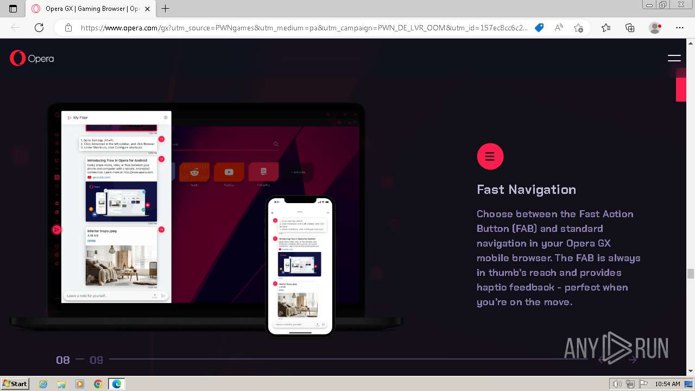The height and width of the screenshot is (391, 695).
Task: Click the Fast Action Button description paragraph
Action: [559, 258]
